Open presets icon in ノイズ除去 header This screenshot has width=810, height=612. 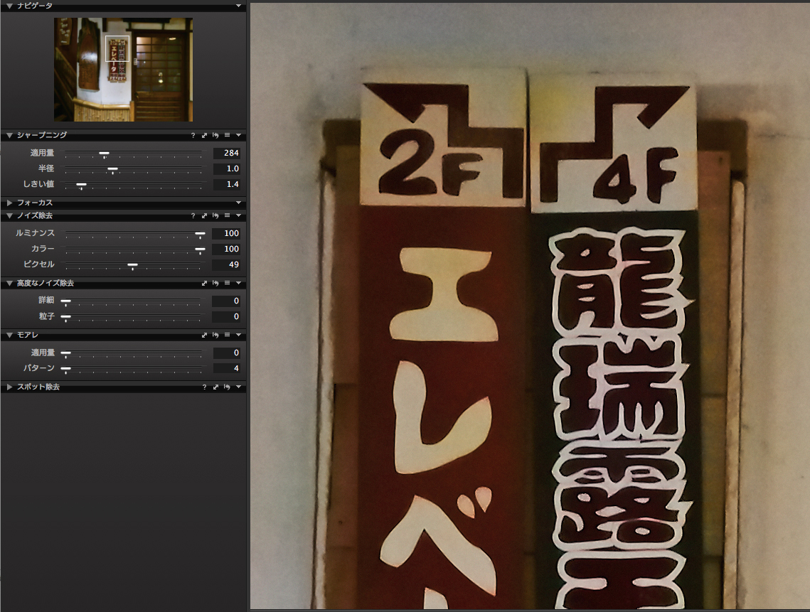227,215
